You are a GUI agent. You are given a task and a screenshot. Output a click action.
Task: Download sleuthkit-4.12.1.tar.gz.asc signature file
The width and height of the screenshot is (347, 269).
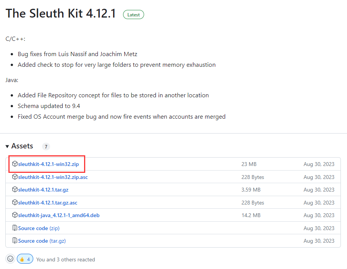coord(47,203)
